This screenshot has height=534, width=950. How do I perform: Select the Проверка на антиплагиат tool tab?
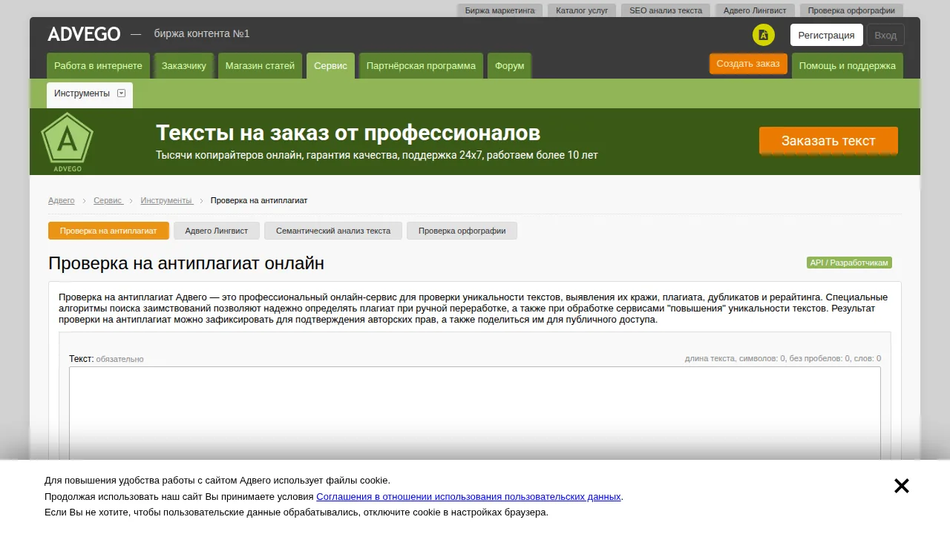tap(108, 231)
